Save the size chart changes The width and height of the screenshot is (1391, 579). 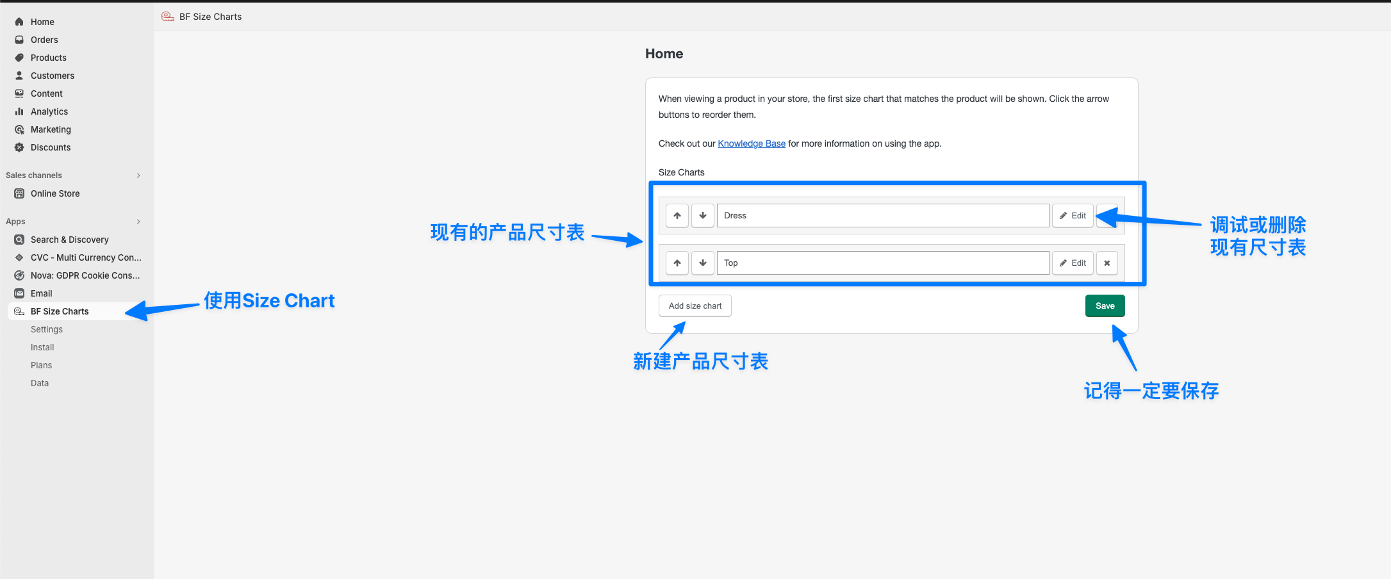(x=1105, y=306)
